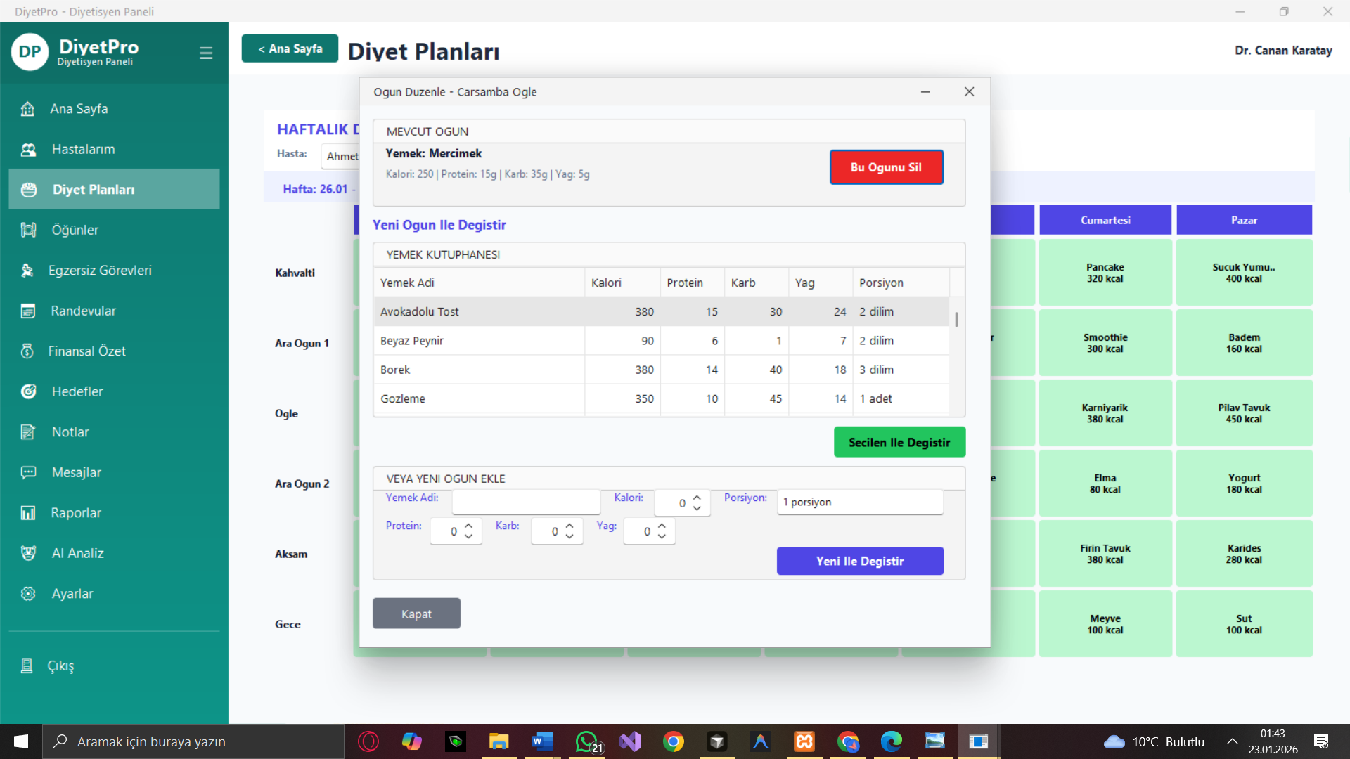
Task: Open the Raporlar chart icon
Action: click(x=28, y=513)
